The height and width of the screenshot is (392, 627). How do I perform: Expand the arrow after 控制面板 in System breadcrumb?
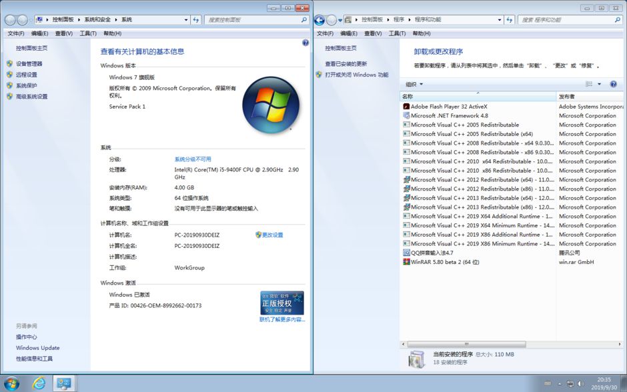coord(79,19)
